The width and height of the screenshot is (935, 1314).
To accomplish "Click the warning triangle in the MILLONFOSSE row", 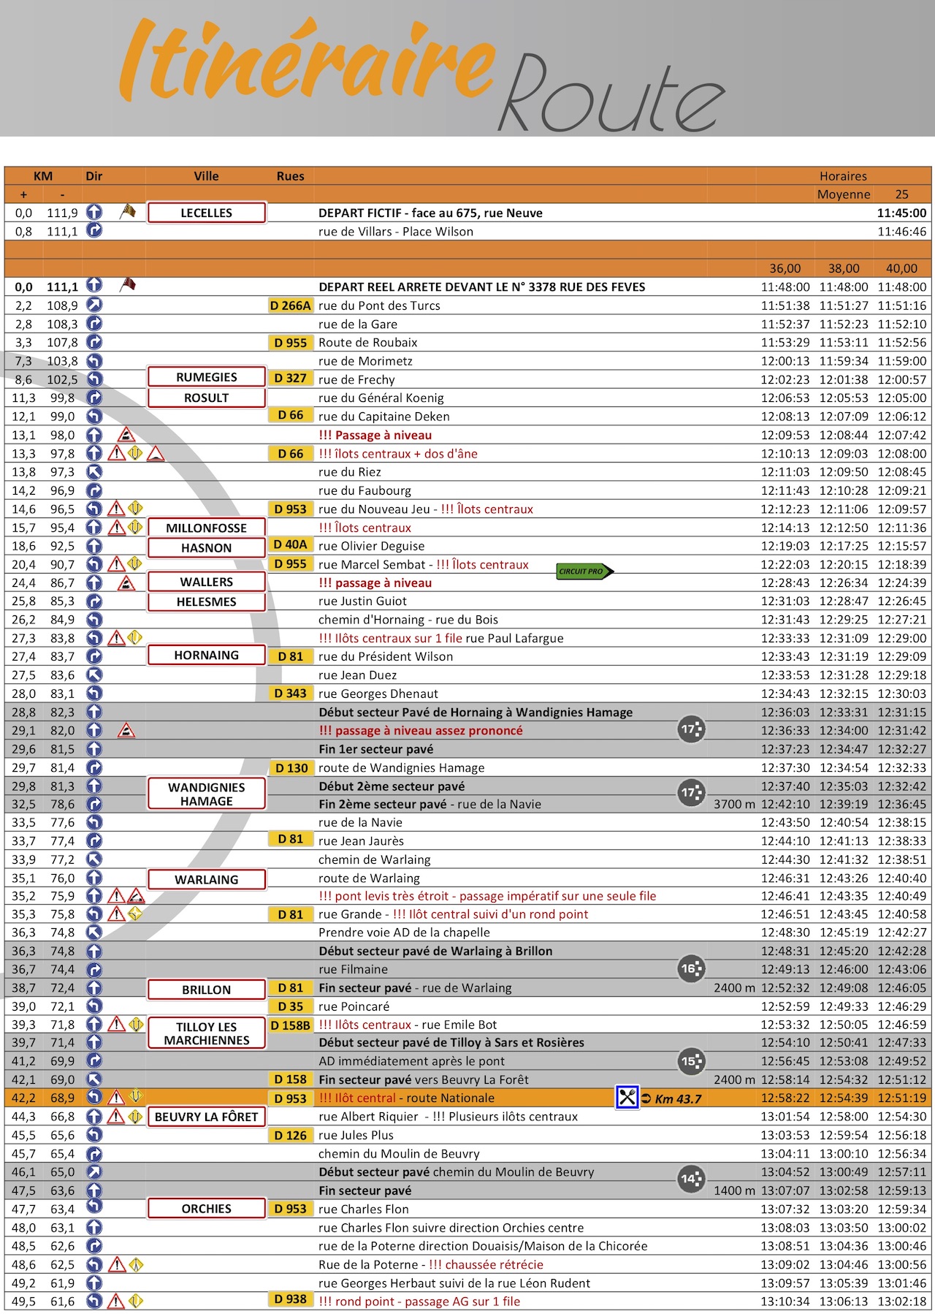I will (116, 527).
